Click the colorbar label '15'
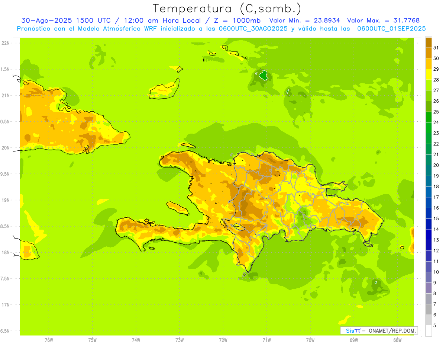The width and height of the screenshot is (446, 345). 436,218
